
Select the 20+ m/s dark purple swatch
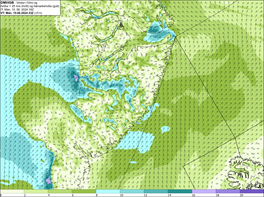252,191
